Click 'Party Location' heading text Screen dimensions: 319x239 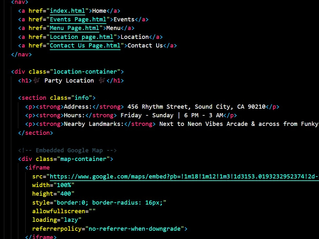69,81
